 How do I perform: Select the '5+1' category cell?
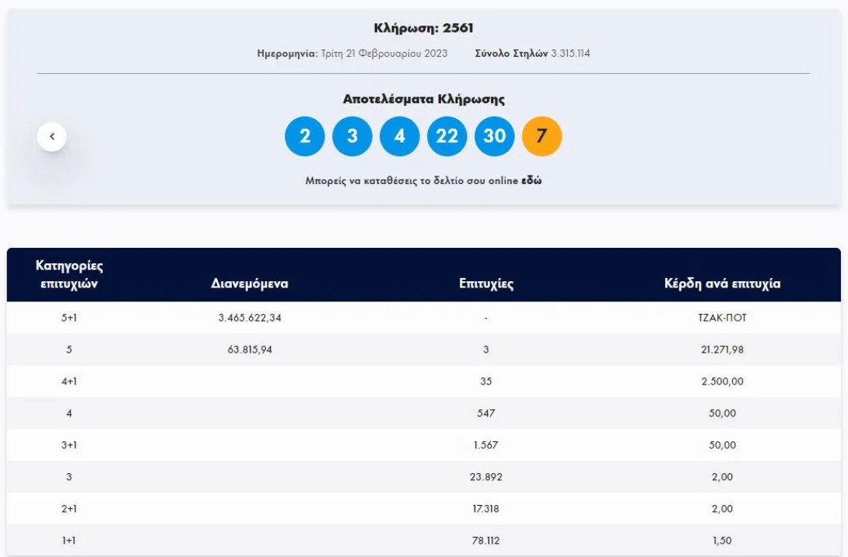(x=69, y=318)
